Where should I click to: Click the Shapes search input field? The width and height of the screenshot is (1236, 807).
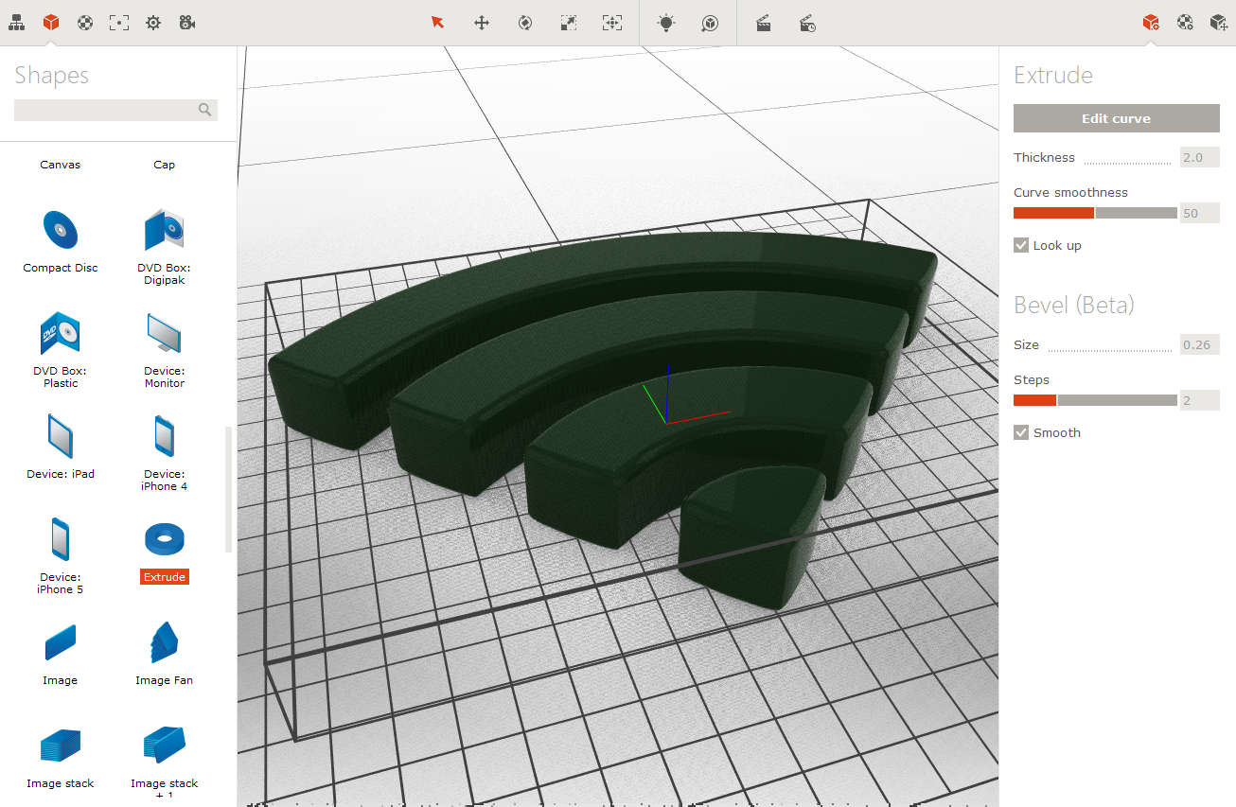(x=115, y=110)
